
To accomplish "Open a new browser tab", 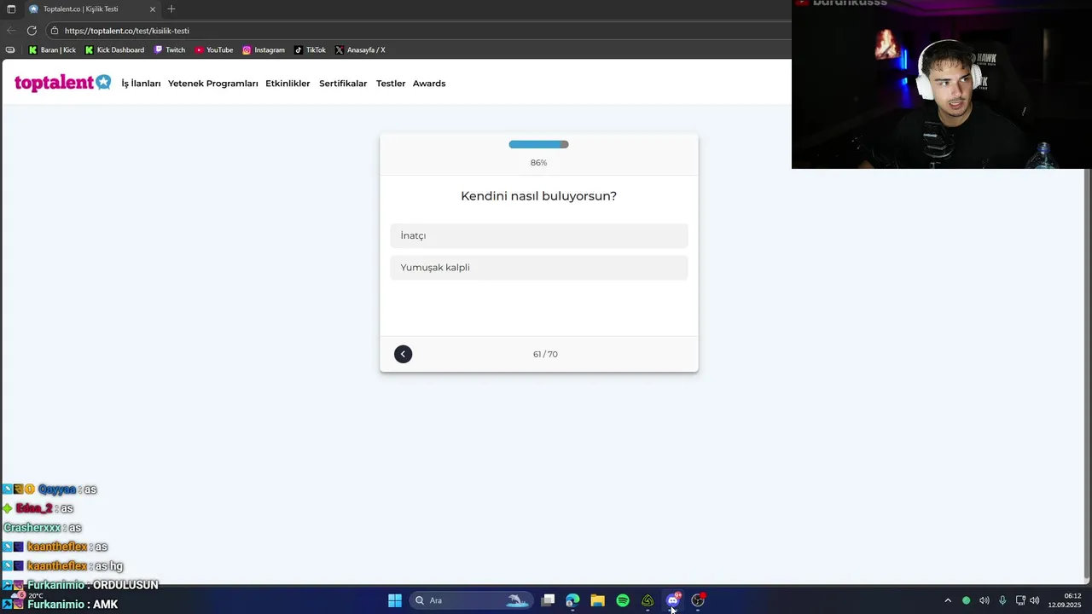I will 171,9.
